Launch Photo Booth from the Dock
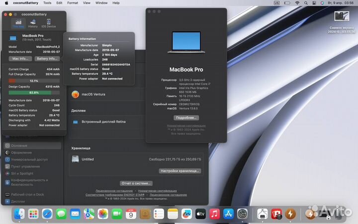This screenshot has width=358, height=224. 276,214
